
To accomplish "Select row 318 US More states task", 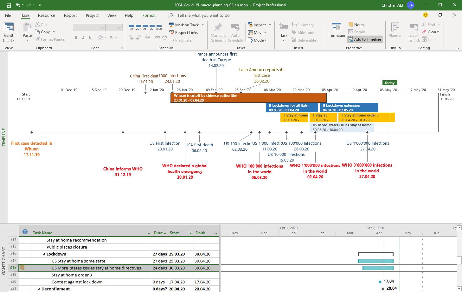I will pos(119,268).
